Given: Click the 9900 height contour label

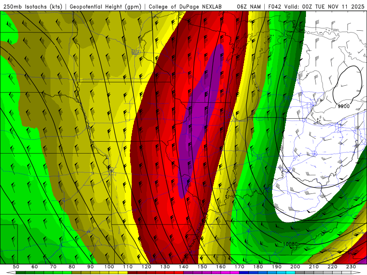Looking at the screenshot, I should pyautogui.click(x=344, y=106).
